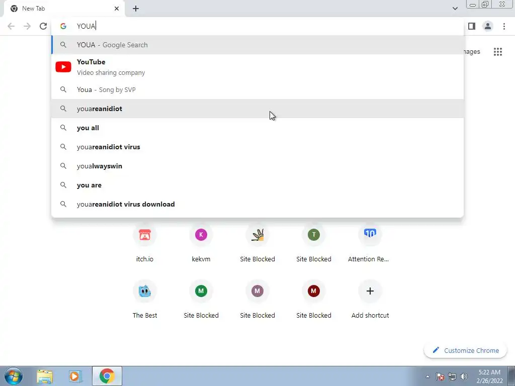Select Youa - Song by SVP suggestion
Image resolution: width=515 pixels, height=386 pixels.
[257, 89]
